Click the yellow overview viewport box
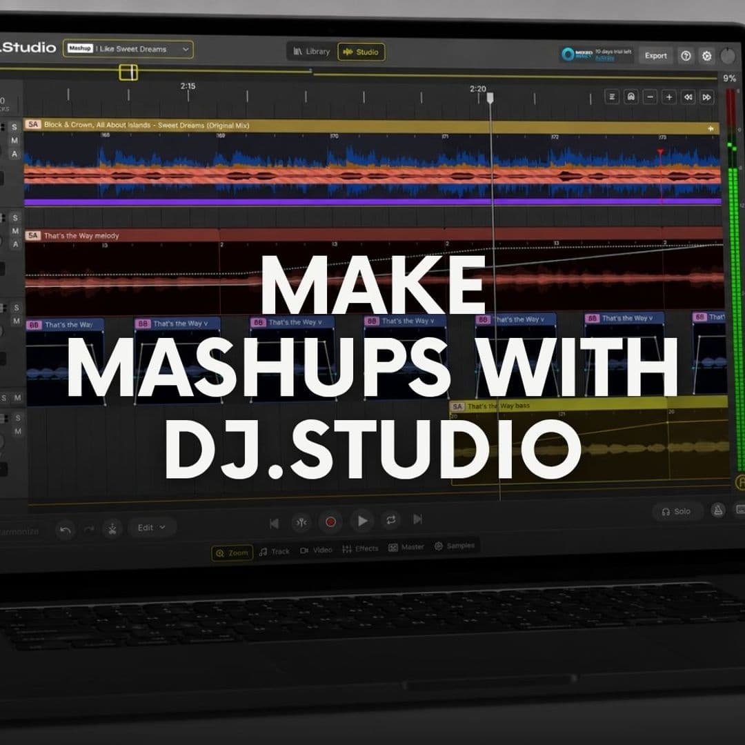This screenshot has width=745, height=745. coord(128,72)
